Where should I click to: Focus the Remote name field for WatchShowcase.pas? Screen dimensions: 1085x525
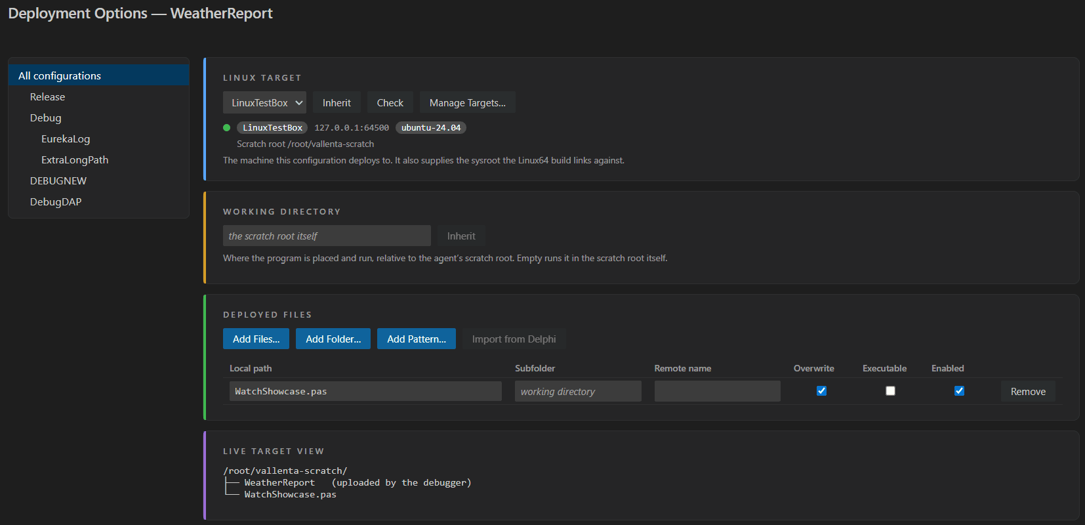click(x=717, y=391)
